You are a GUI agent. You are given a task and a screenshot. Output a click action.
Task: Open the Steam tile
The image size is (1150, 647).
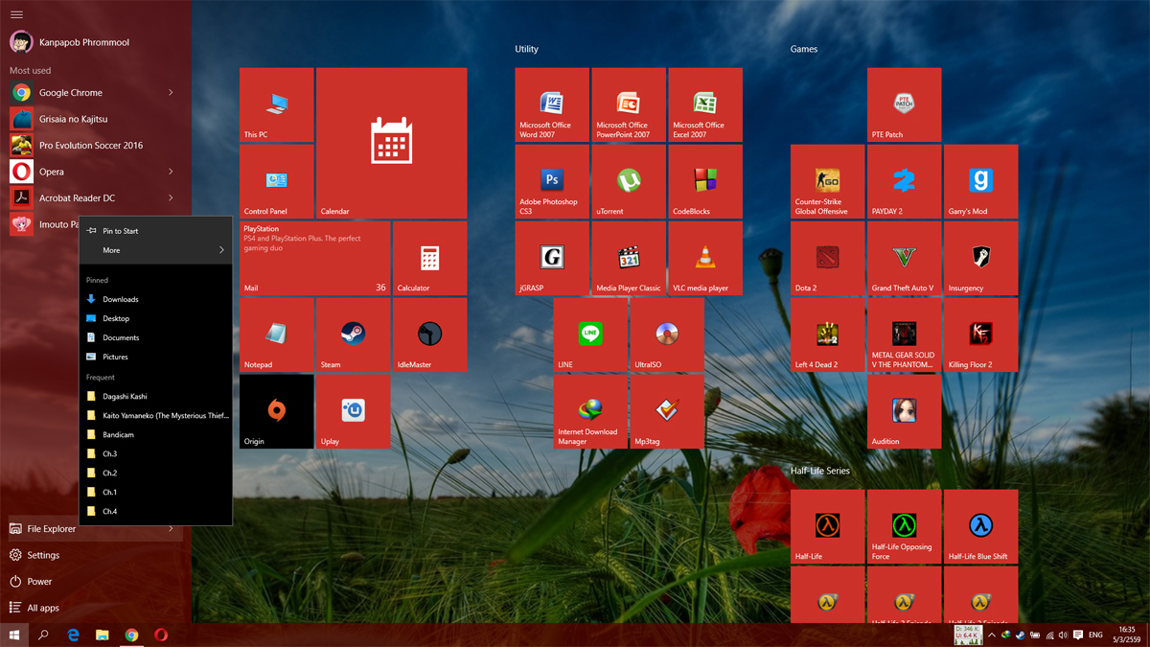tap(353, 335)
